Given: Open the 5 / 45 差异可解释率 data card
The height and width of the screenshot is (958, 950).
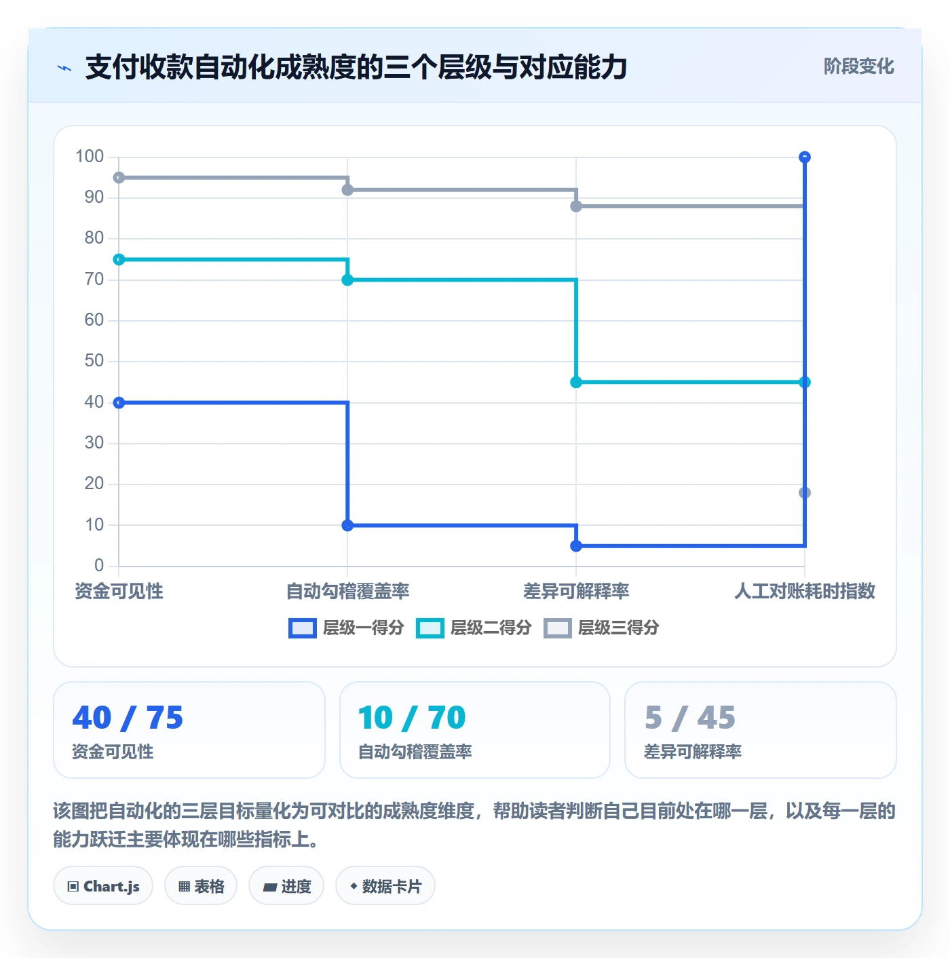Looking at the screenshot, I should (761, 730).
